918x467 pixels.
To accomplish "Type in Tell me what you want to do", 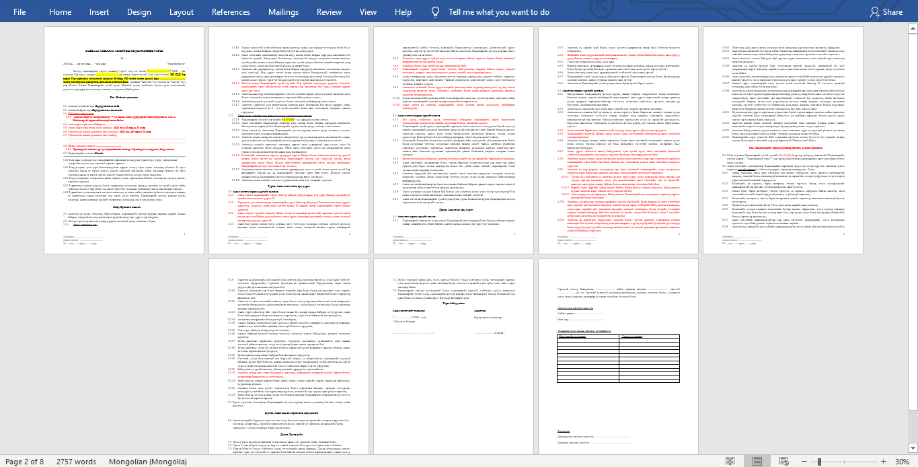I will tap(498, 11).
